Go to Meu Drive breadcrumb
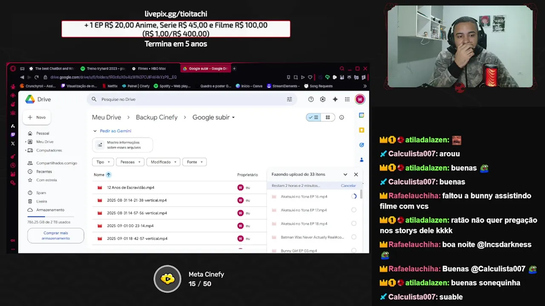The height and width of the screenshot is (306, 545). pyautogui.click(x=106, y=117)
